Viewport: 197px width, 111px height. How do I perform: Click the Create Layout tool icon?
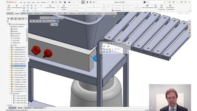point(9,6)
